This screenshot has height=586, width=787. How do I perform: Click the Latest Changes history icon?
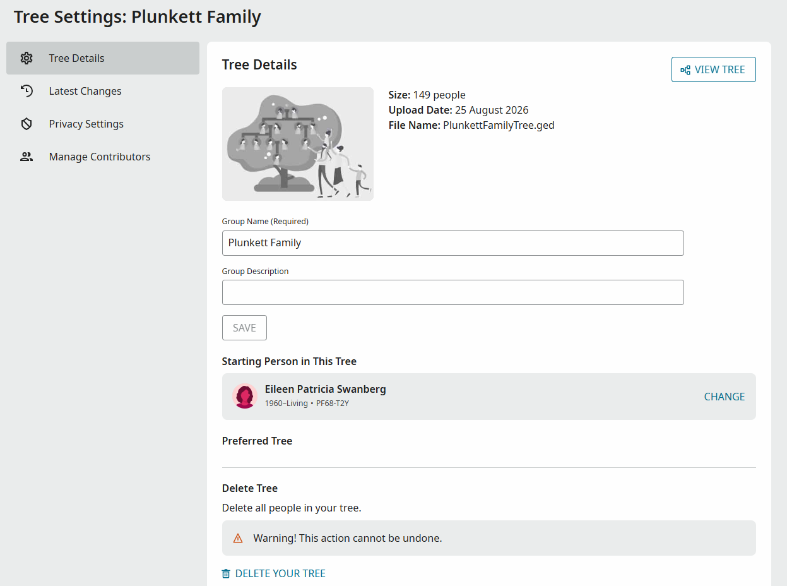pos(27,91)
